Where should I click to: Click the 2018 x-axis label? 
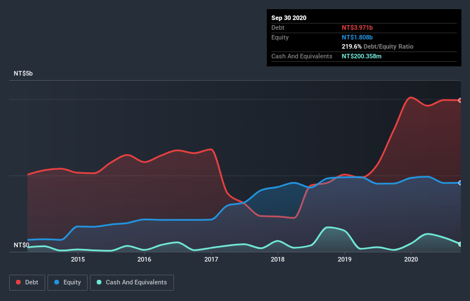tap(278, 259)
